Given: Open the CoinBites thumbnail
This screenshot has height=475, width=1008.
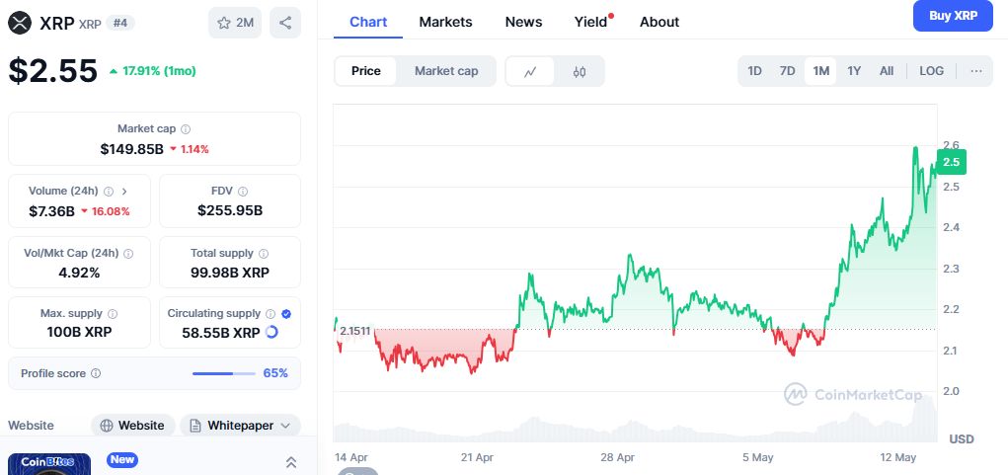Looking at the screenshot, I should point(48,464).
